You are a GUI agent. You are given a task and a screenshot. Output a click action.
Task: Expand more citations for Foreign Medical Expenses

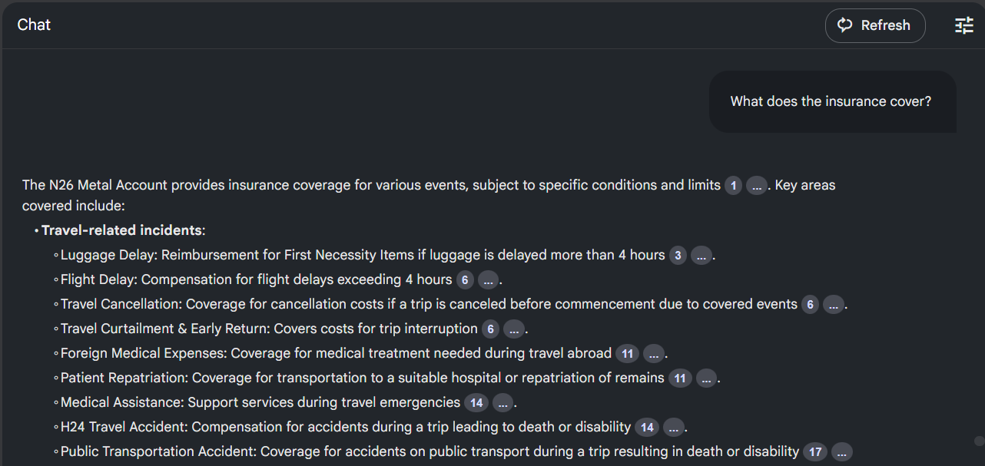(x=654, y=354)
